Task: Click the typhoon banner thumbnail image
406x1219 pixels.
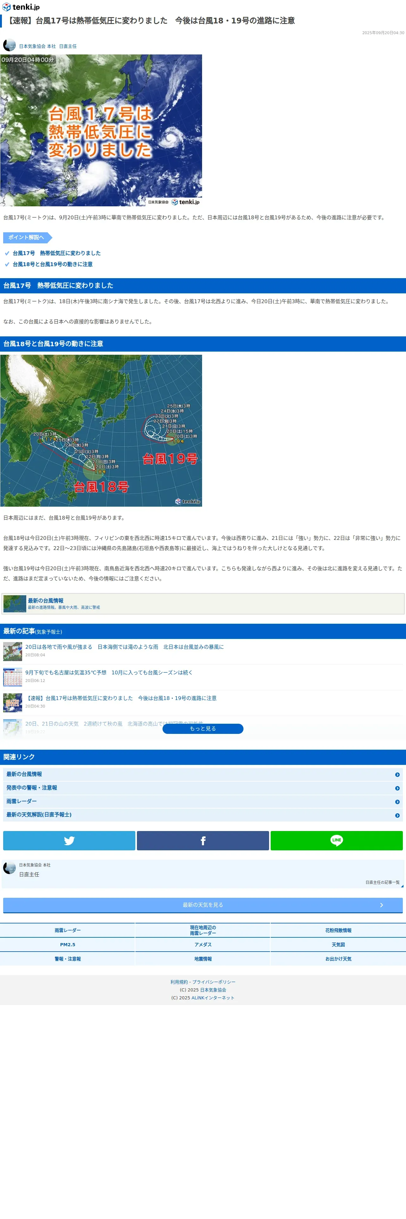Action: click(x=15, y=603)
